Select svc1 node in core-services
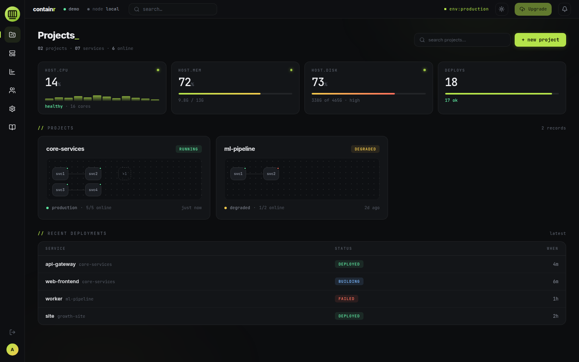 click(x=60, y=174)
